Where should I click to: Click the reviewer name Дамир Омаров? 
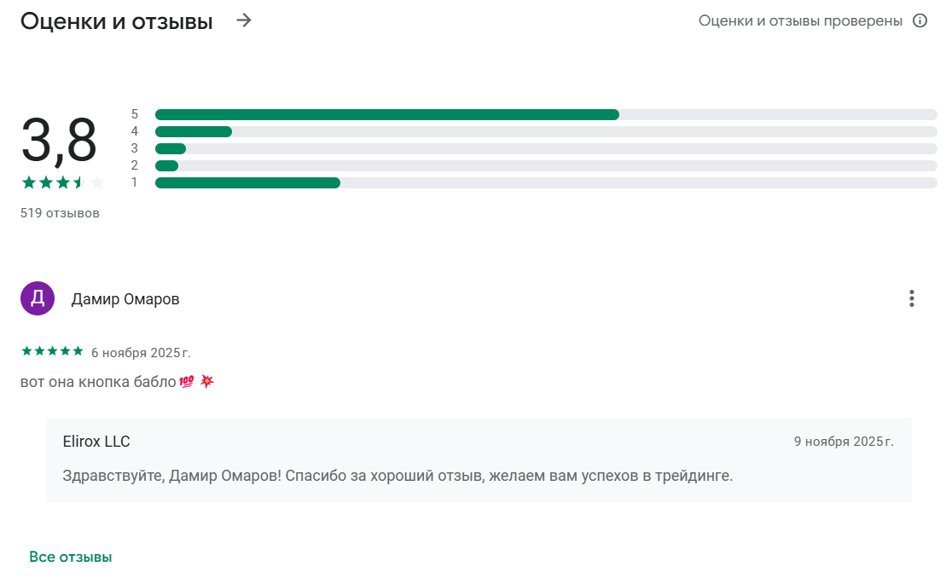point(125,299)
